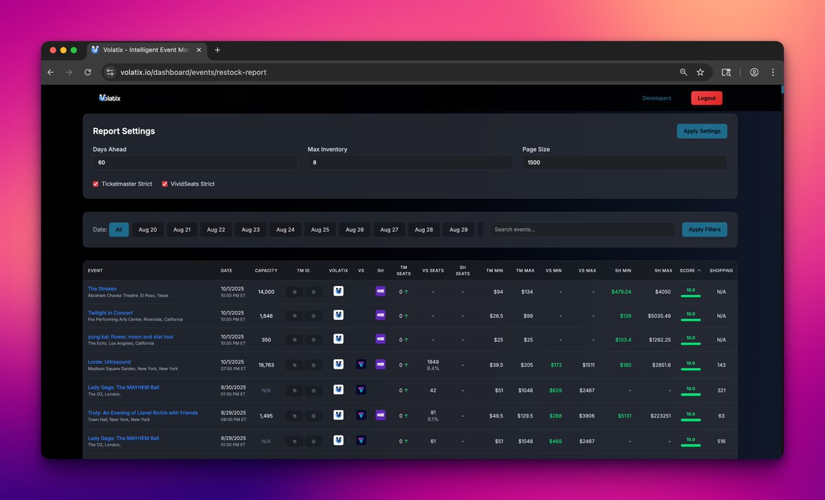Image resolution: width=825 pixels, height=500 pixels.
Task: Go back in browser history
Action: pyautogui.click(x=50, y=72)
